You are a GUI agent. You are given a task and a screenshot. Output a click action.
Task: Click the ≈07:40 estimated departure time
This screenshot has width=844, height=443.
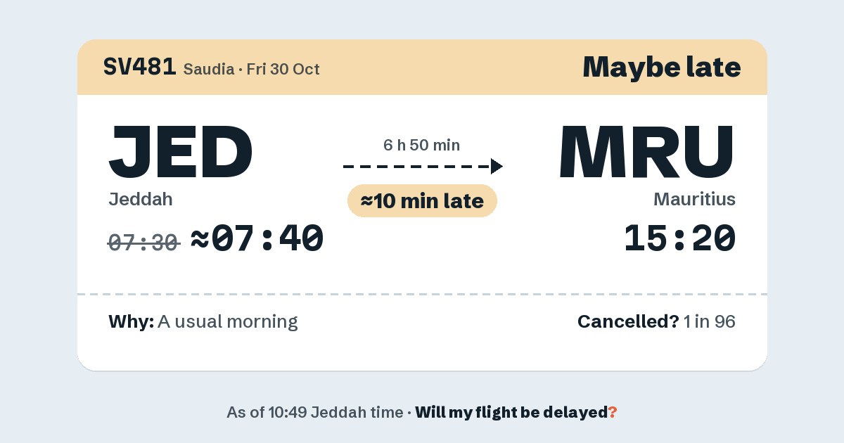(257, 238)
